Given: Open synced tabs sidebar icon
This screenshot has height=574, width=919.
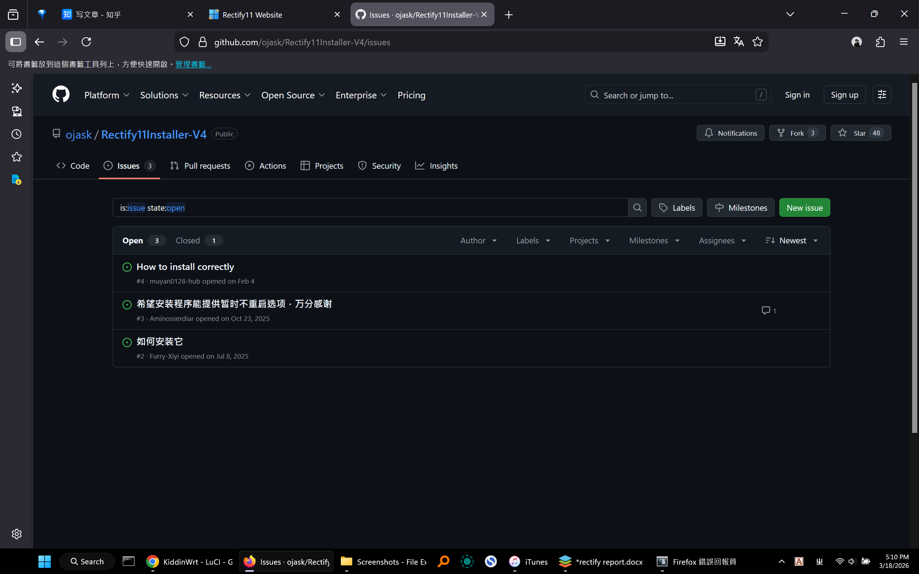Looking at the screenshot, I should coord(16,111).
